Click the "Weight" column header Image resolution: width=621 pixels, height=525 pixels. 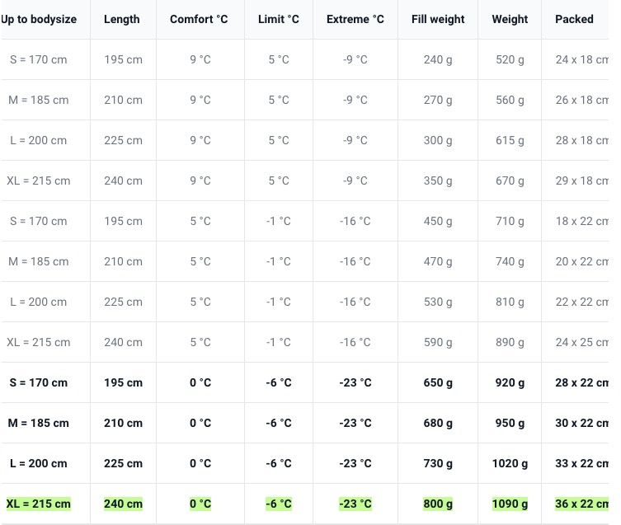(510, 19)
